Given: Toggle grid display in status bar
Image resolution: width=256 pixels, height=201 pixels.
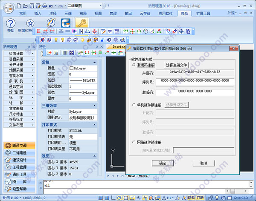Looking at the screenshot, I should click(107, 198).
